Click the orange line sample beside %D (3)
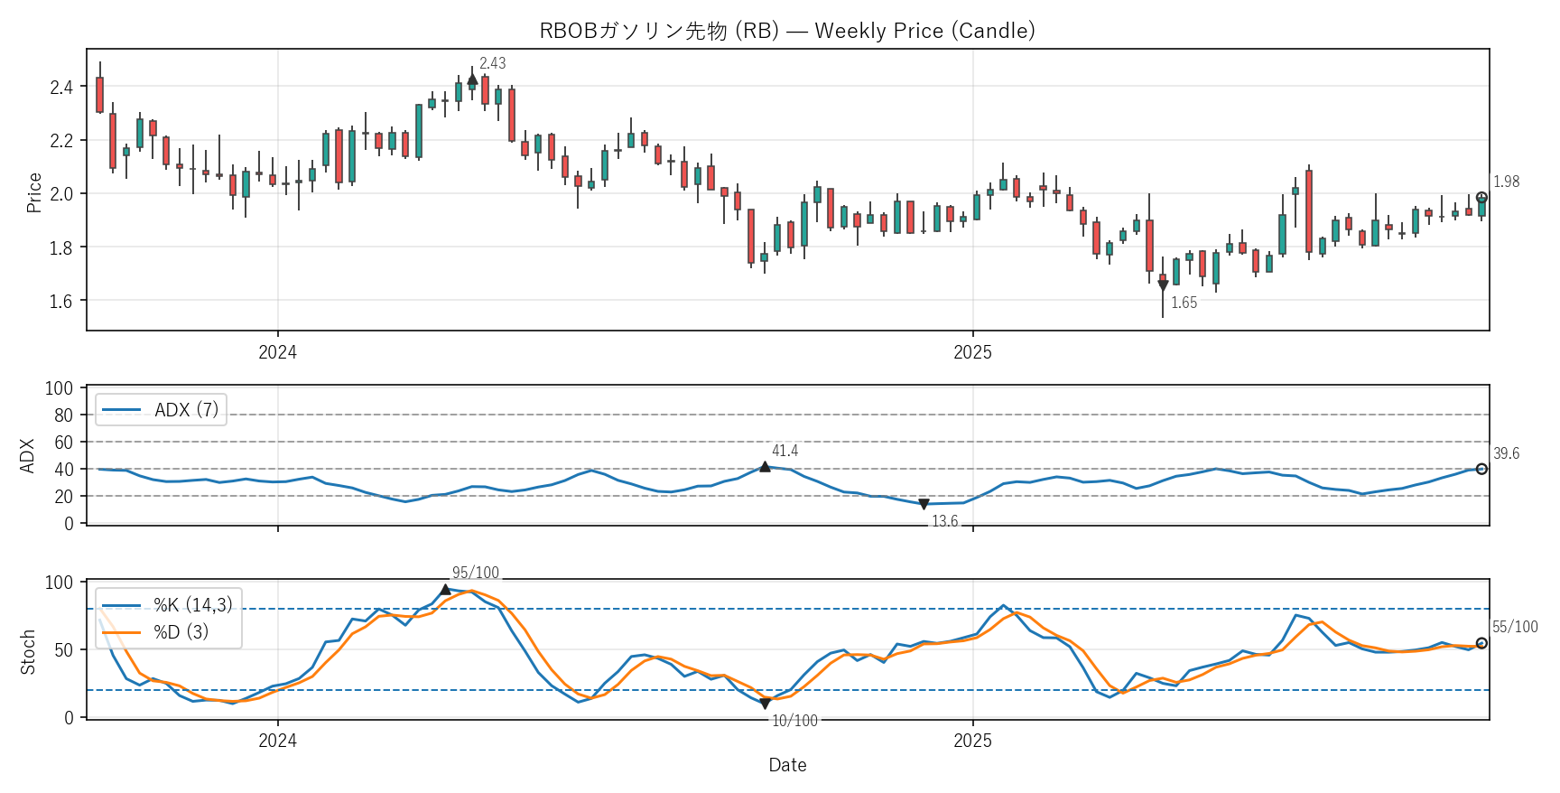This screenshot has width=1560, height=793. pyautogui.click(x=122, y=632)
